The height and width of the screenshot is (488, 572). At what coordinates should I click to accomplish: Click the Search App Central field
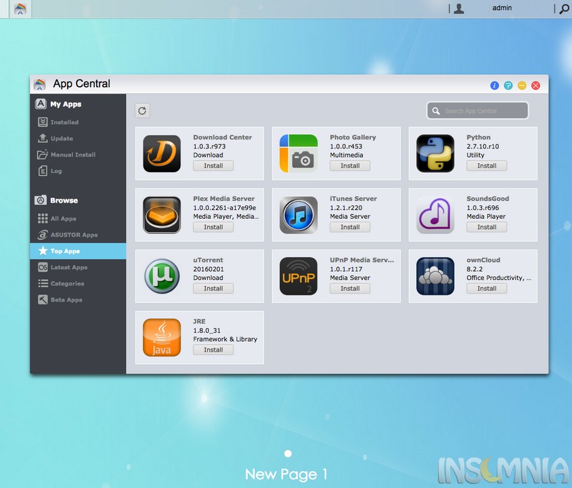coord(477,110)
